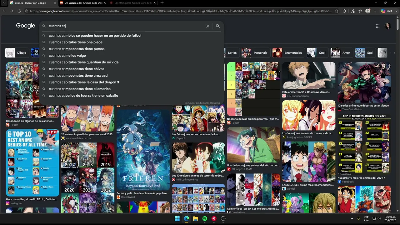The image size is (400, 225).
Task: Open the media music control icon
Action: pyautogui.click(x=353, y=11)
